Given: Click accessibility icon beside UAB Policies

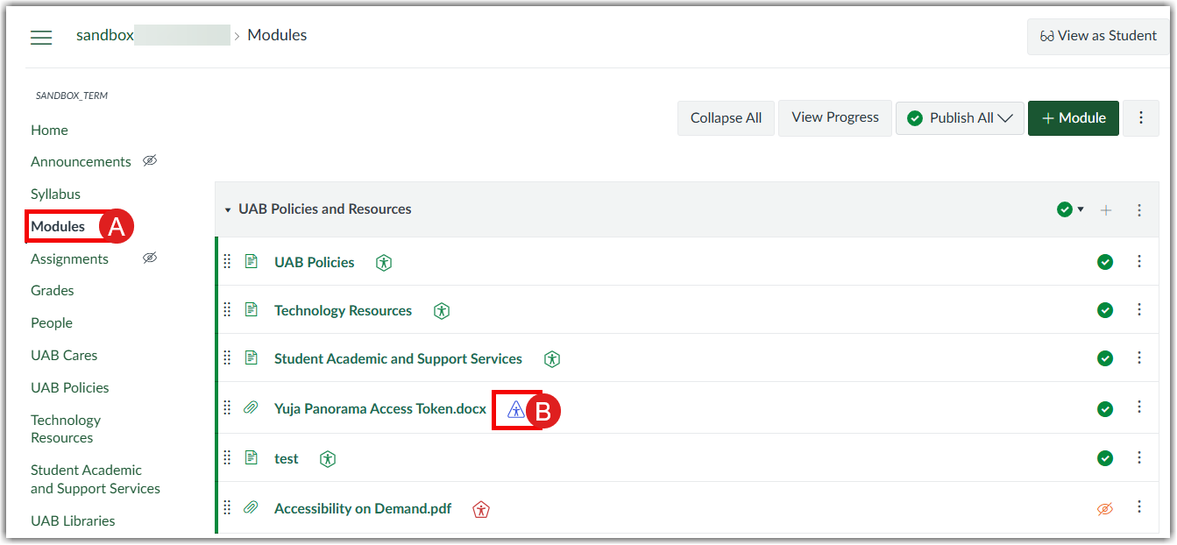Looking at the screenshot, I should pyautogui.click(x=383, y=262).
